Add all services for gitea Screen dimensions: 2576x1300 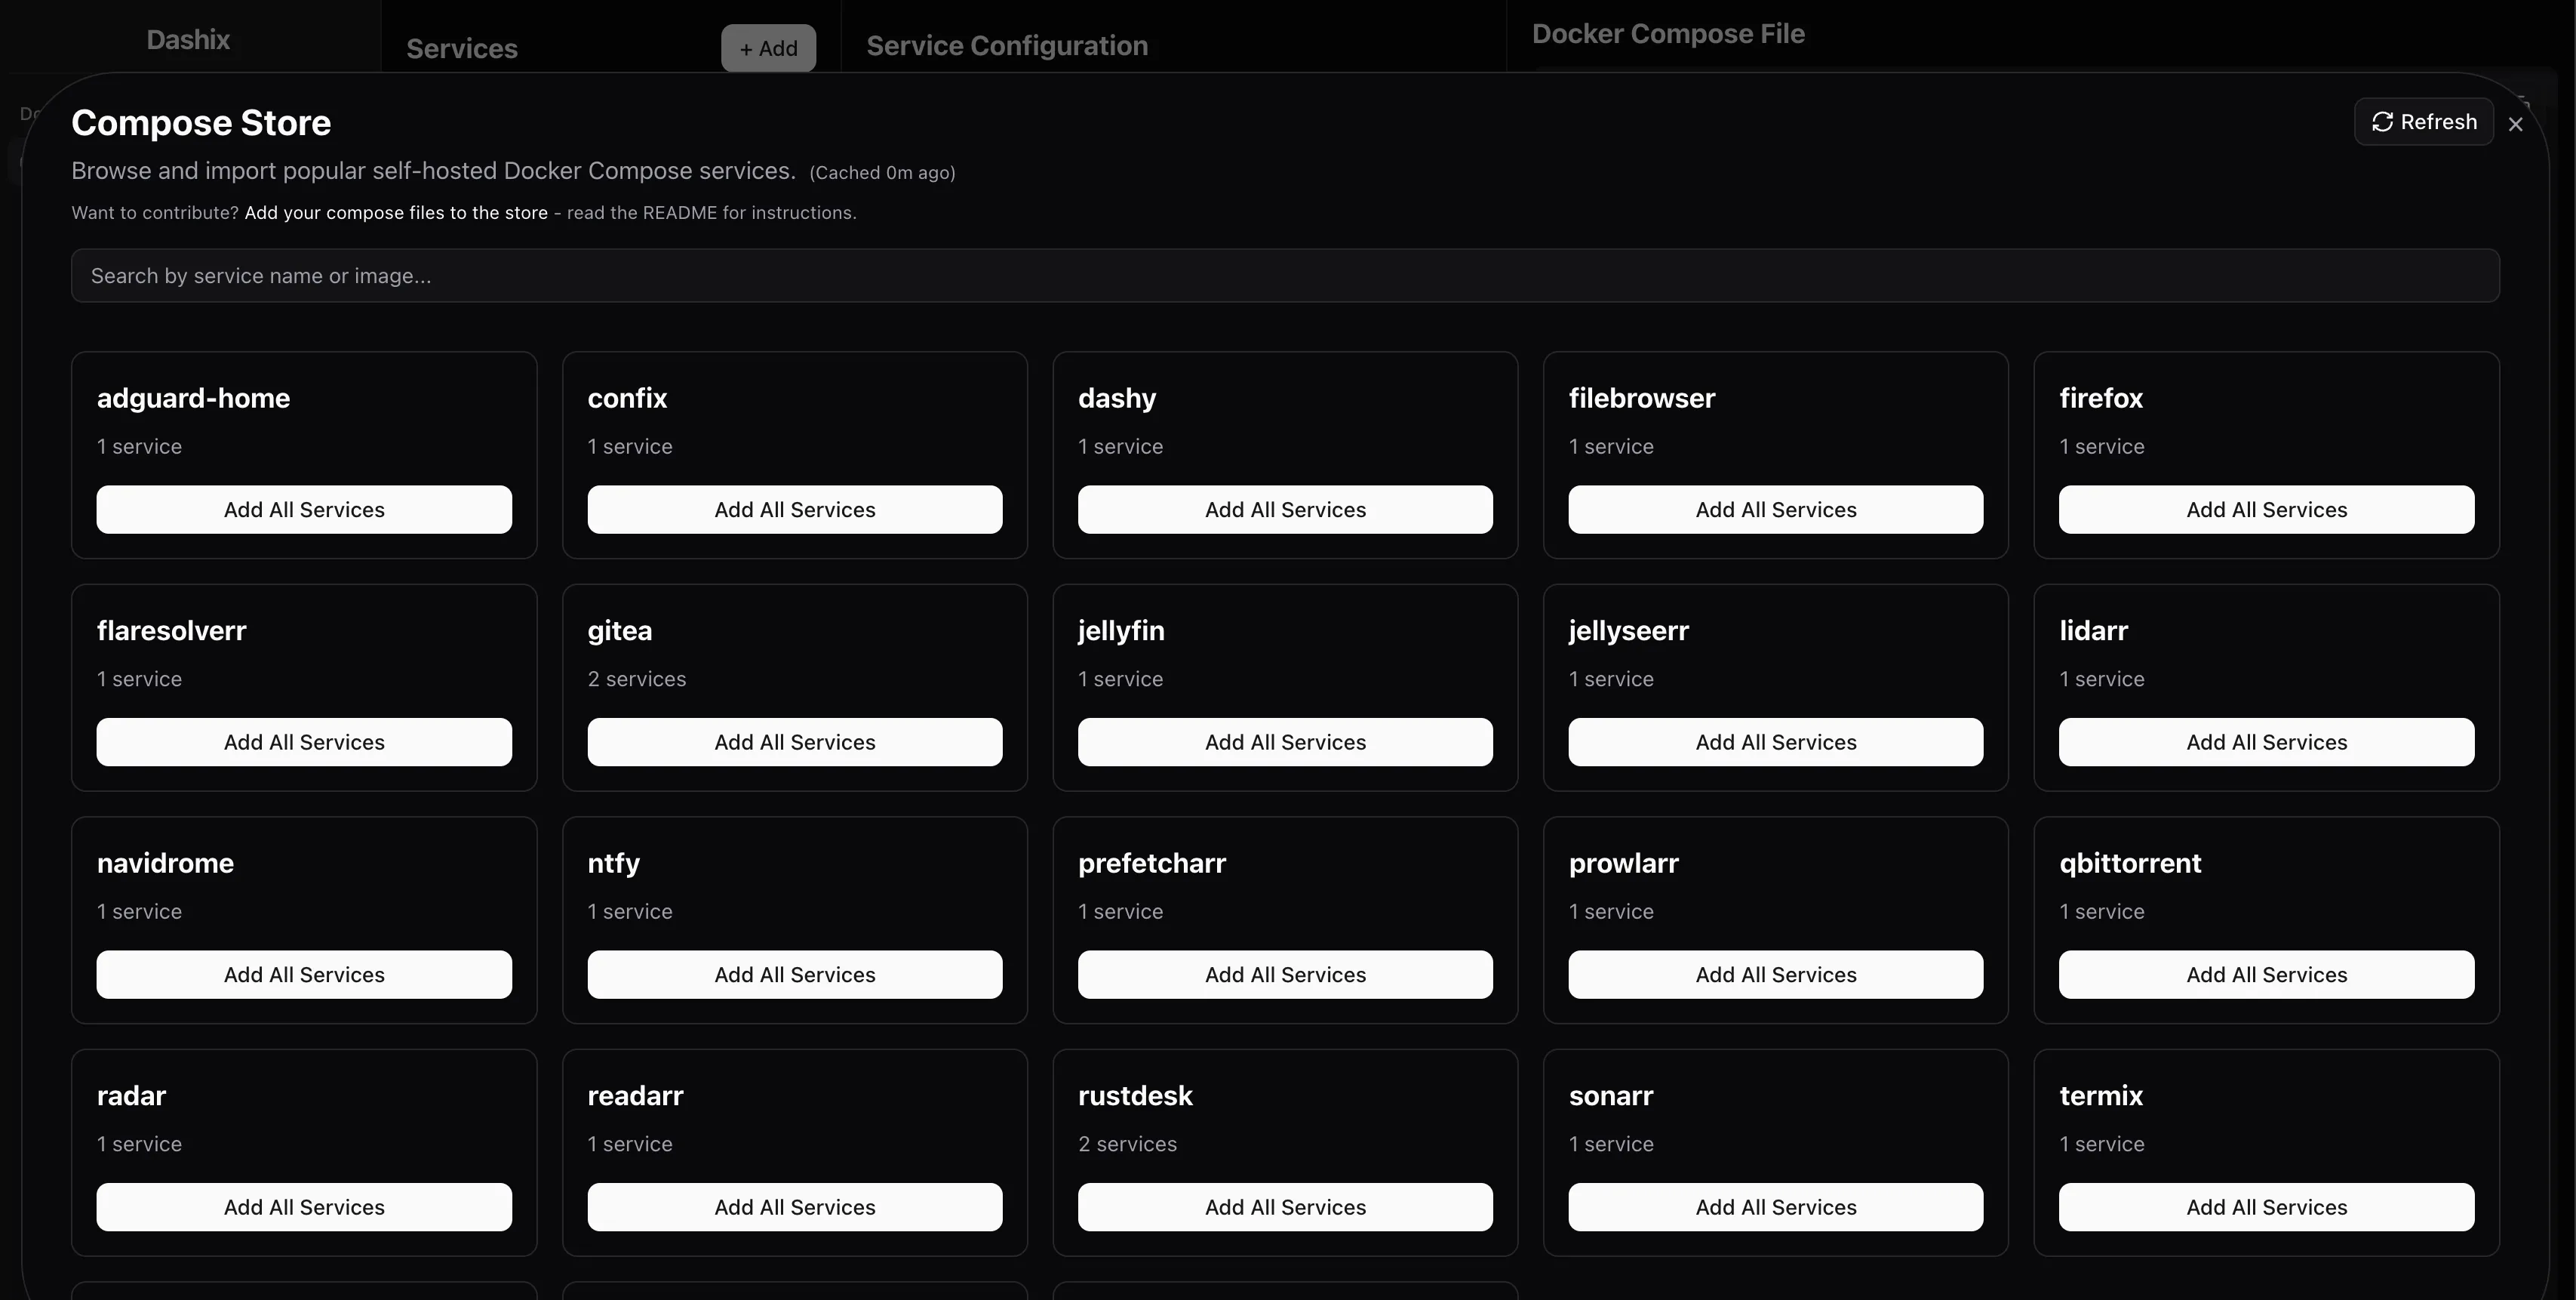[794, 743]
